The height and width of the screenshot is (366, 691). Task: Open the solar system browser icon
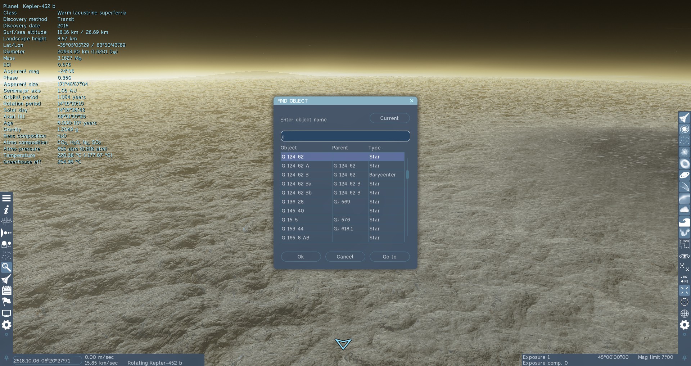click(x=6, y=233)
